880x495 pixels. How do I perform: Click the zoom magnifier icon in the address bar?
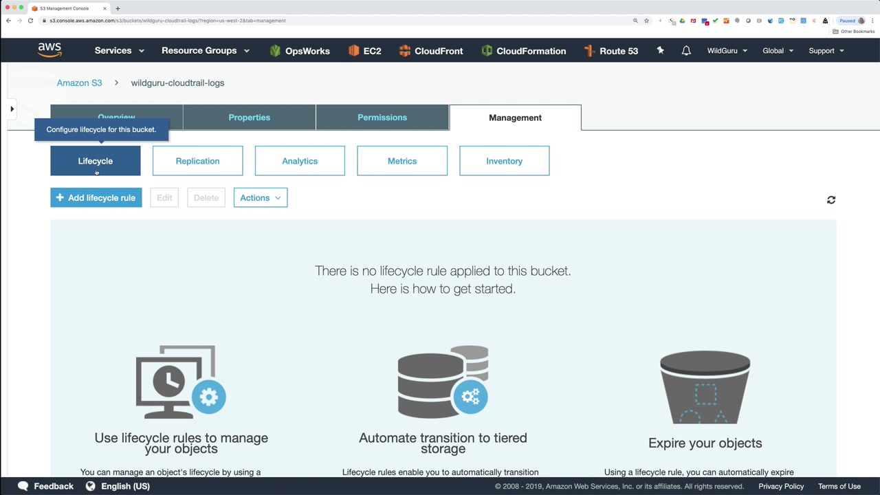(x=635, y=21)
